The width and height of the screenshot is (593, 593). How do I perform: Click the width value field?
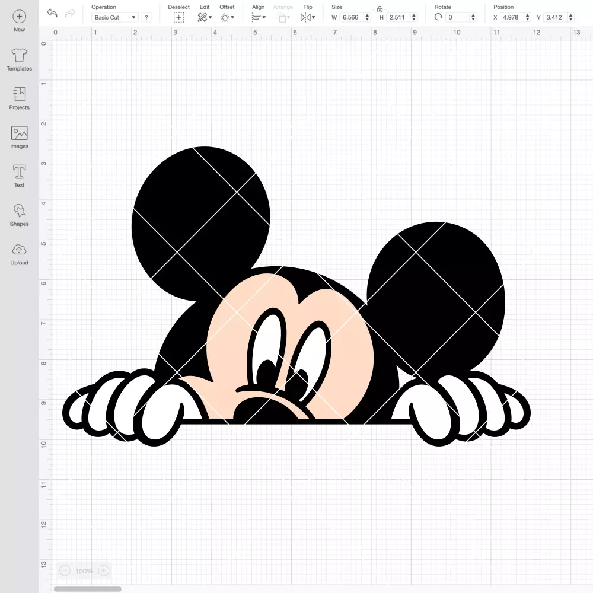[x=351, y=17]
